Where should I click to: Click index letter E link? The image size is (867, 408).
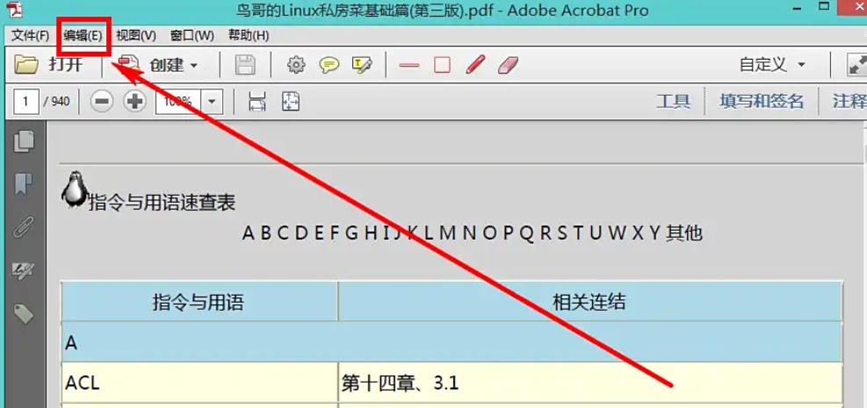coord(319,233)
